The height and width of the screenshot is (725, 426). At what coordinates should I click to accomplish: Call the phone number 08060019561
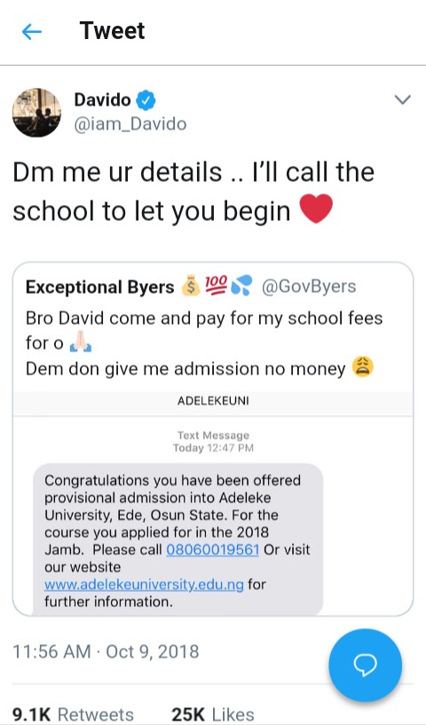212,550
